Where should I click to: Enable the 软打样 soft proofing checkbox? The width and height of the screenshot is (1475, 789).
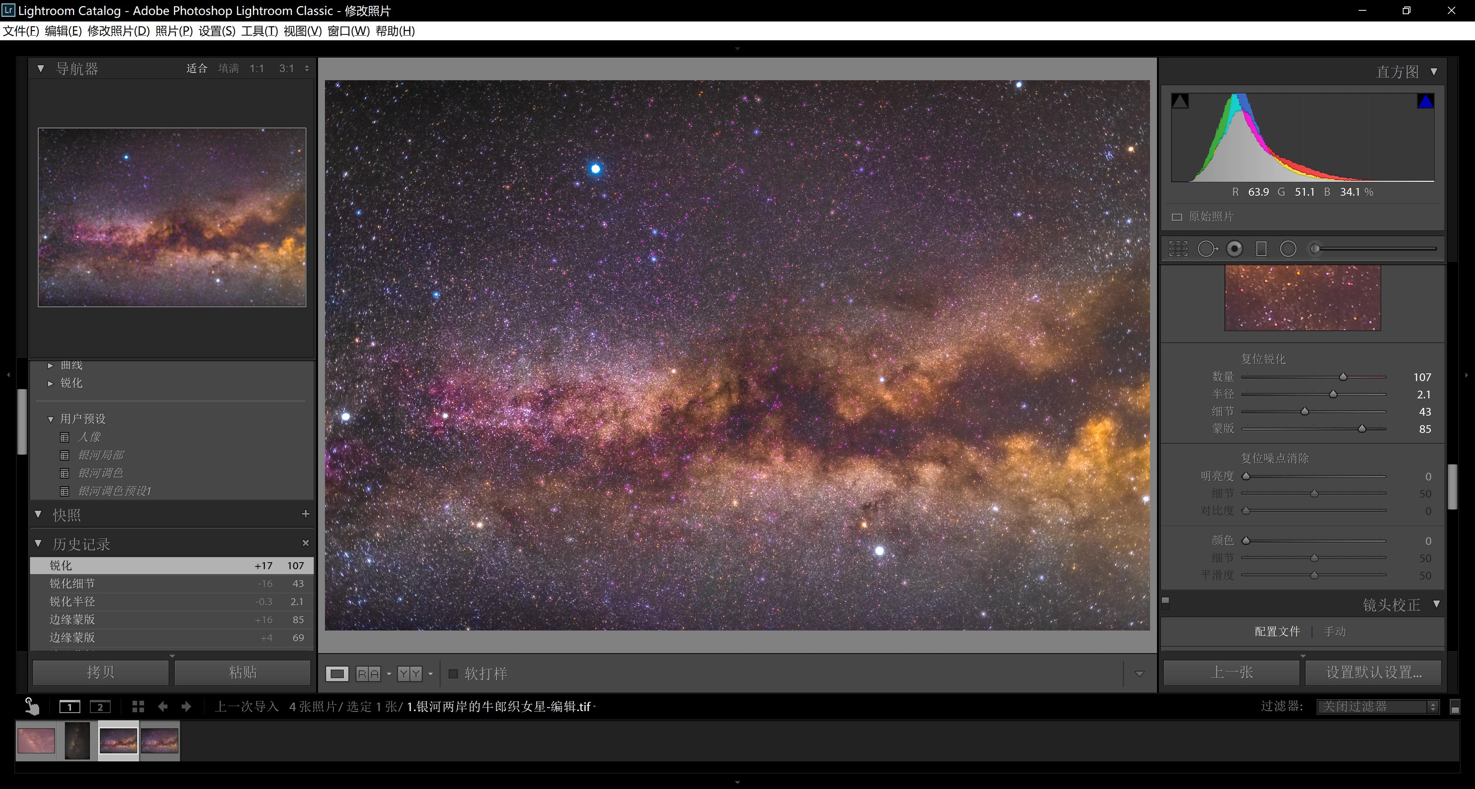coord(453,673)
